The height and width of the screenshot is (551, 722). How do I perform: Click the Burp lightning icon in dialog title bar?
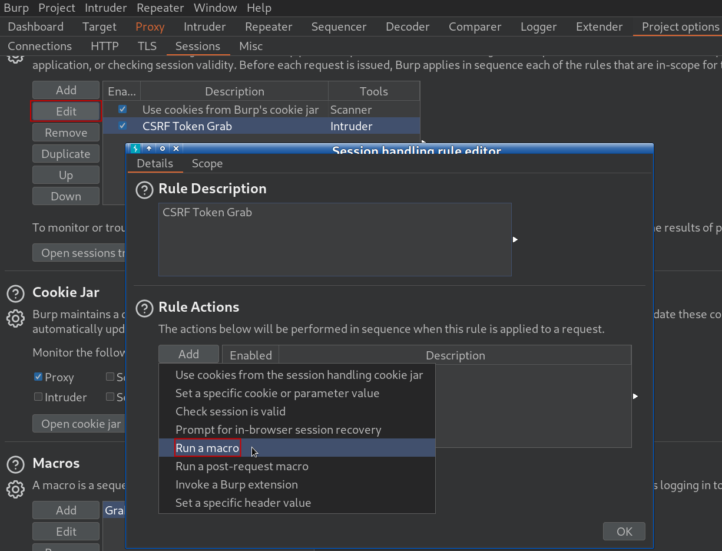(135, 149)
